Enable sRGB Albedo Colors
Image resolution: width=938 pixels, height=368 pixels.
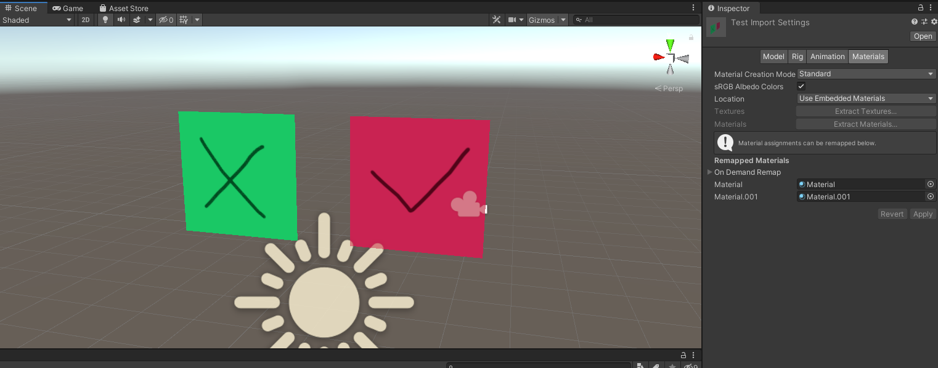pyautogui.click(x=801, y=86)
